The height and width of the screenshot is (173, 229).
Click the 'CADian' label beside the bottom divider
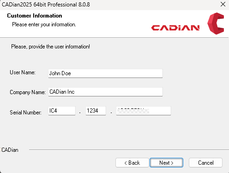[x=10, y=150]
